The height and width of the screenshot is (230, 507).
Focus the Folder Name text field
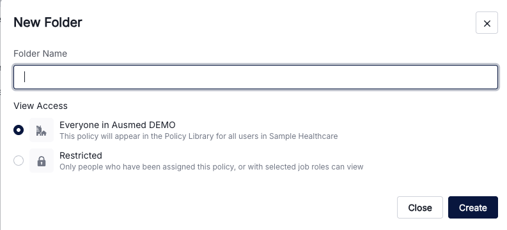[256, 77]
